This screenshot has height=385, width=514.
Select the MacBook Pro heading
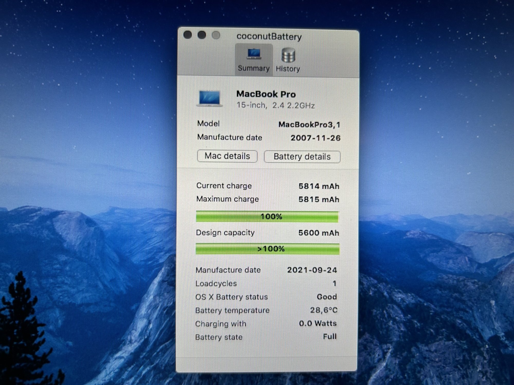pyautogui.click(x=266, y=94)
